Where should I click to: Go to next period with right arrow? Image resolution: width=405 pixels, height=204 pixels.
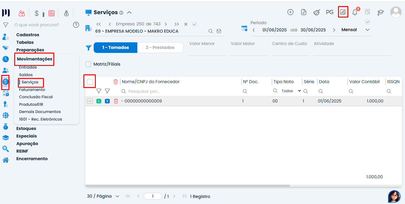[x=334, y=30]
